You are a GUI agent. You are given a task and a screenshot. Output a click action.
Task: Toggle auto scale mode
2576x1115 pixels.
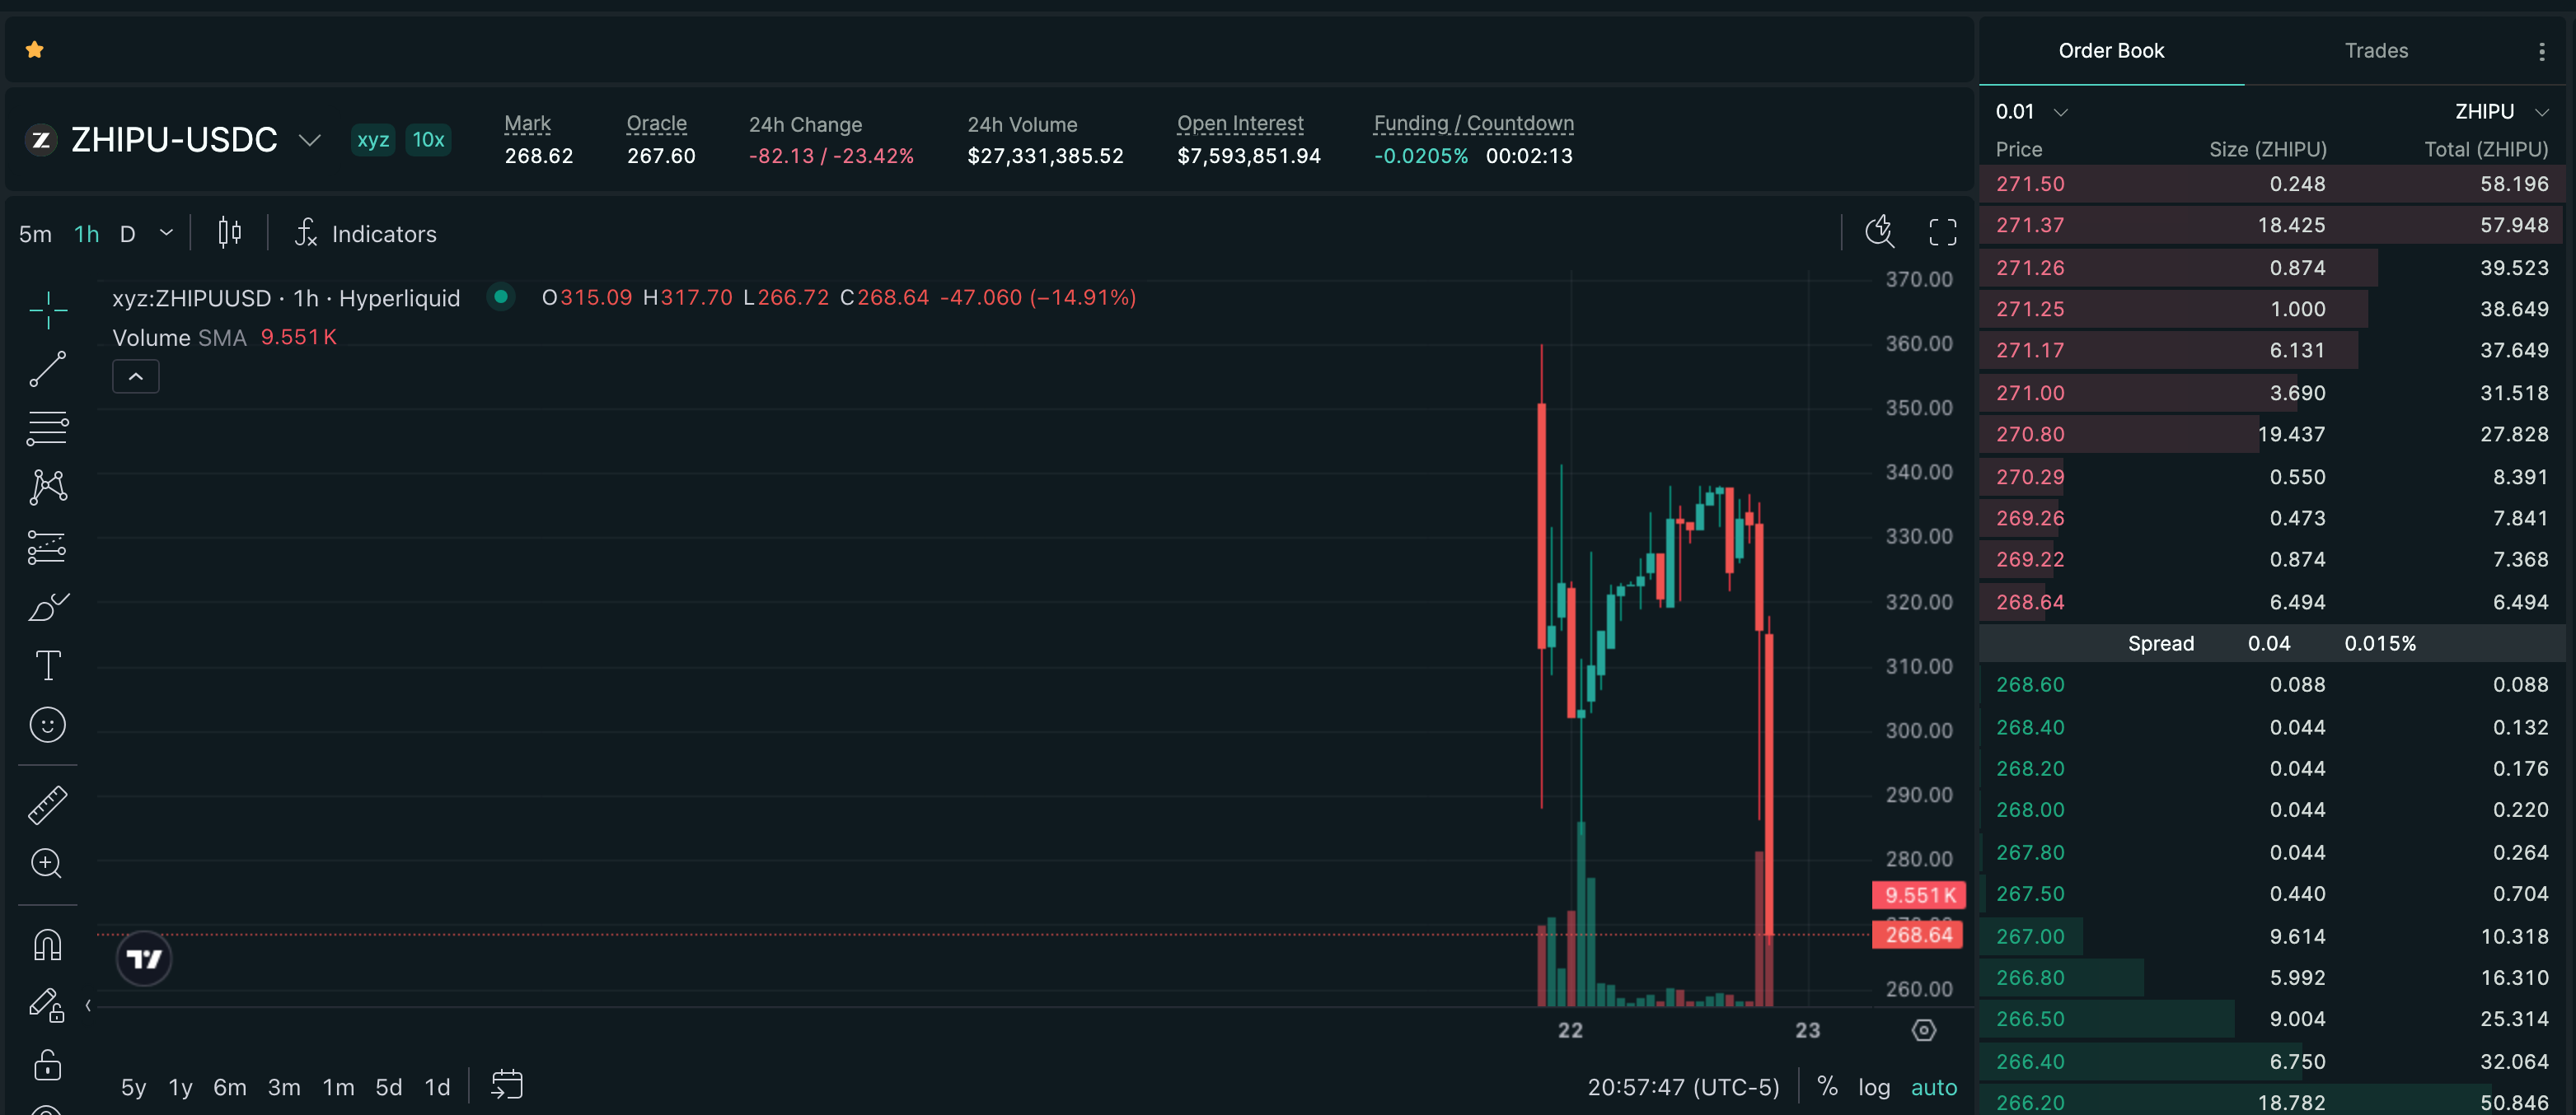[1934, 1087]
